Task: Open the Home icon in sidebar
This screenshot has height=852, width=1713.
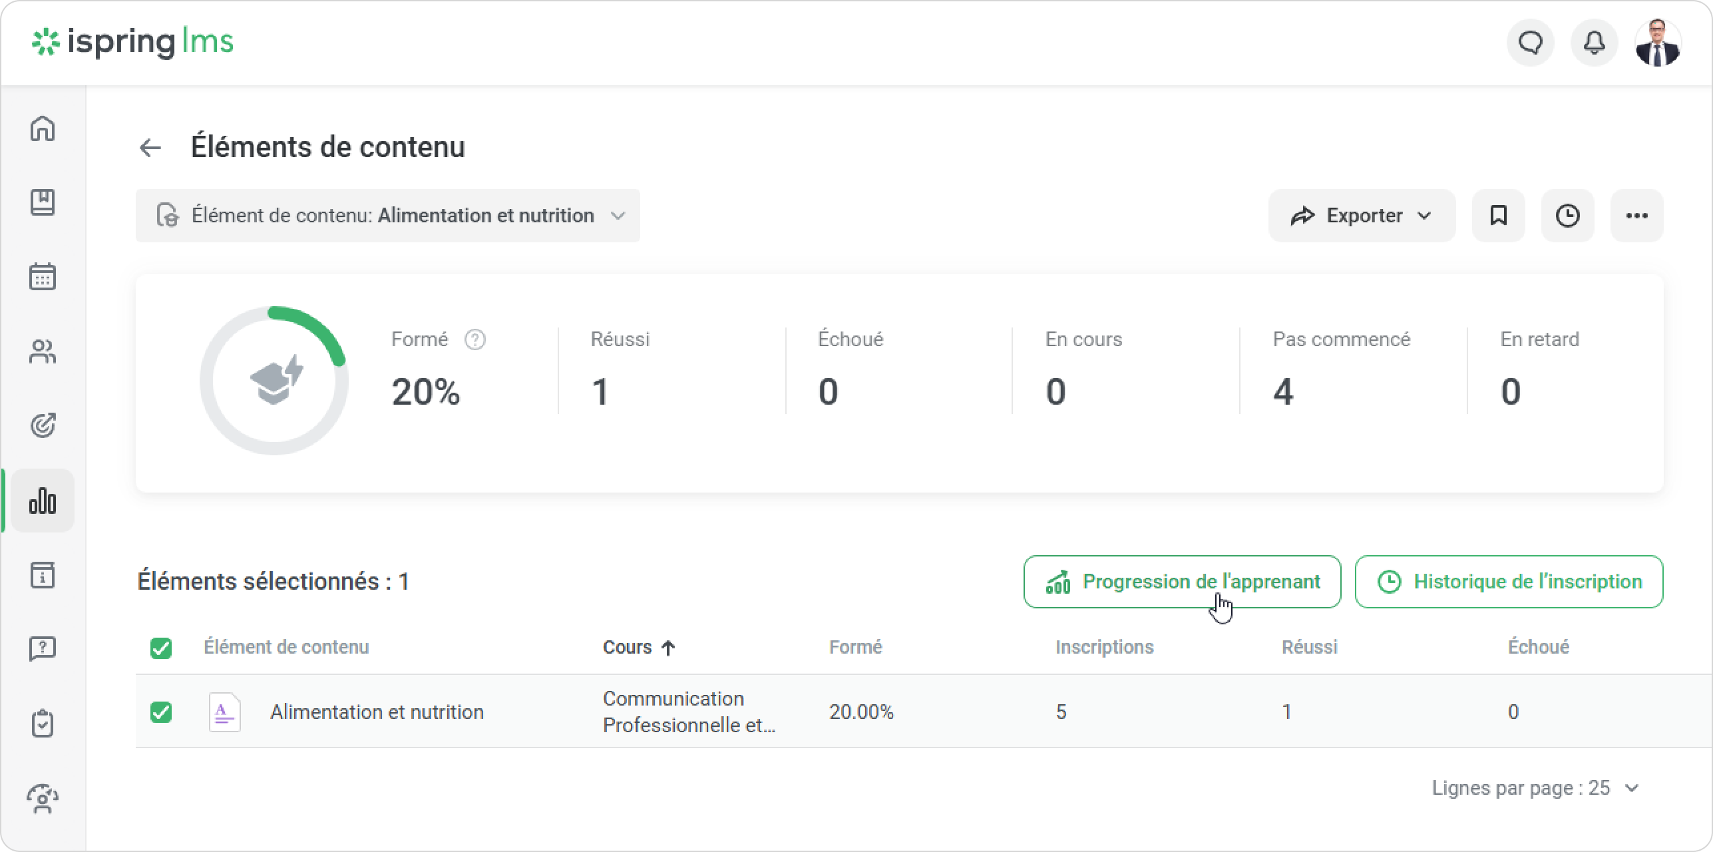Action: click(43, 128)
